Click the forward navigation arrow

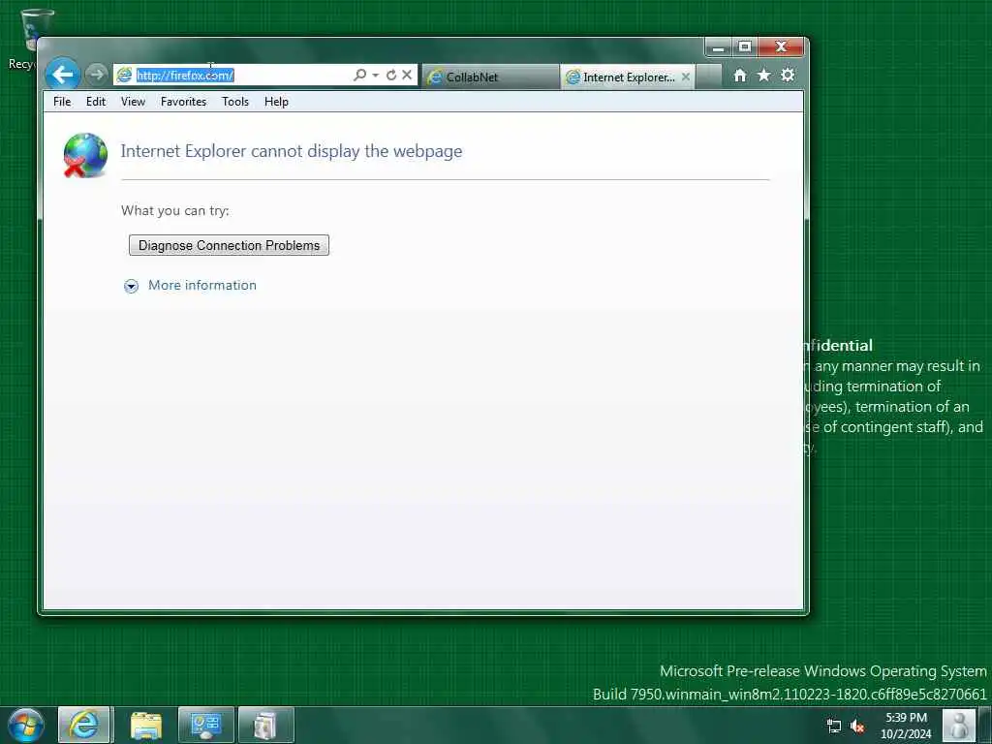[96, 75]
